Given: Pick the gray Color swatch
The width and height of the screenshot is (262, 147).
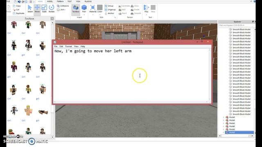Looking at the screenshot, I should pyautogui.click(x=100, y=7).
